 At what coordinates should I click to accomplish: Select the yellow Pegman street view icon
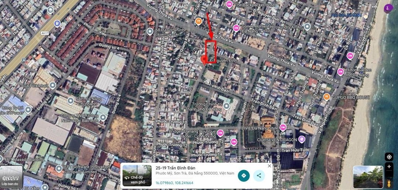[x=389, y=183]
